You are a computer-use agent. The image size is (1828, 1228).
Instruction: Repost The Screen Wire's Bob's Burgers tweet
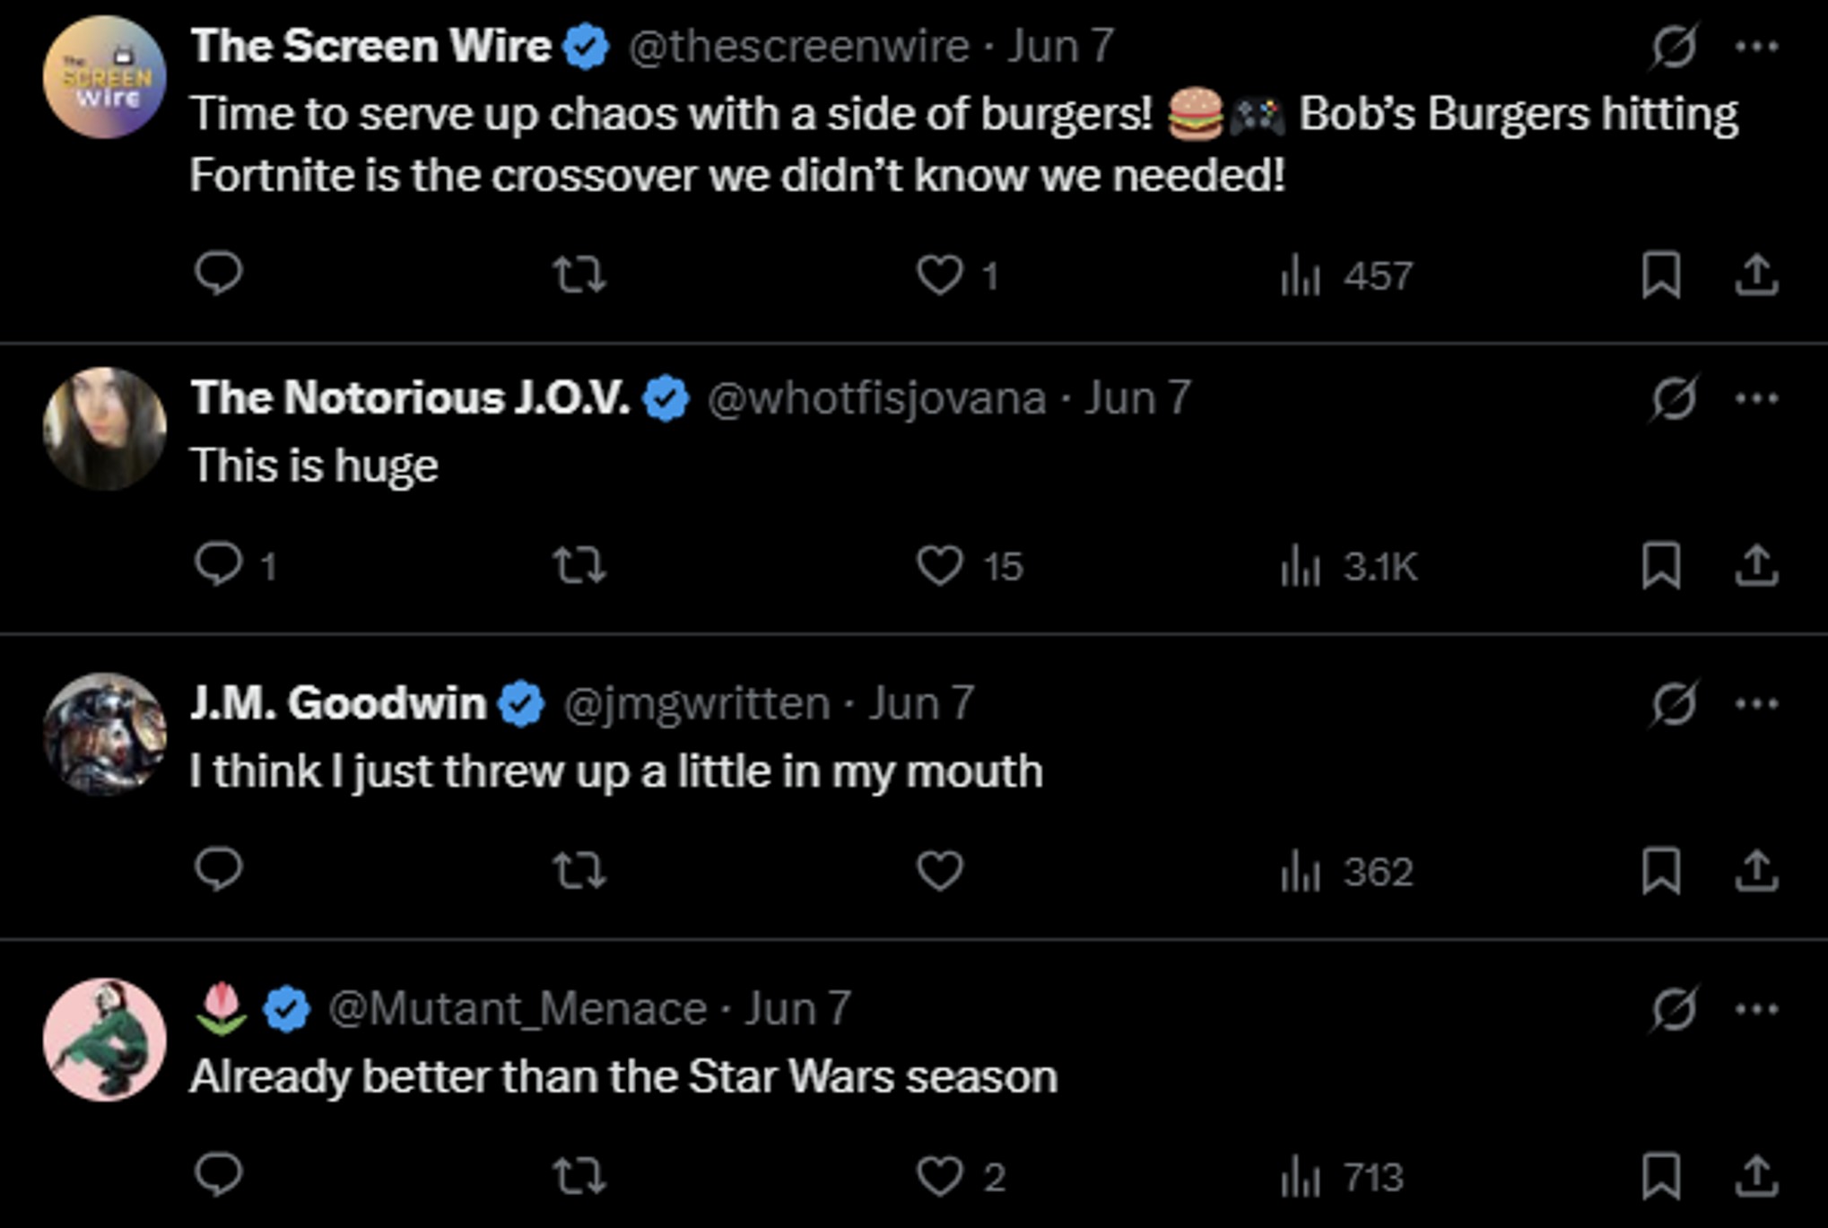(579, 274)
